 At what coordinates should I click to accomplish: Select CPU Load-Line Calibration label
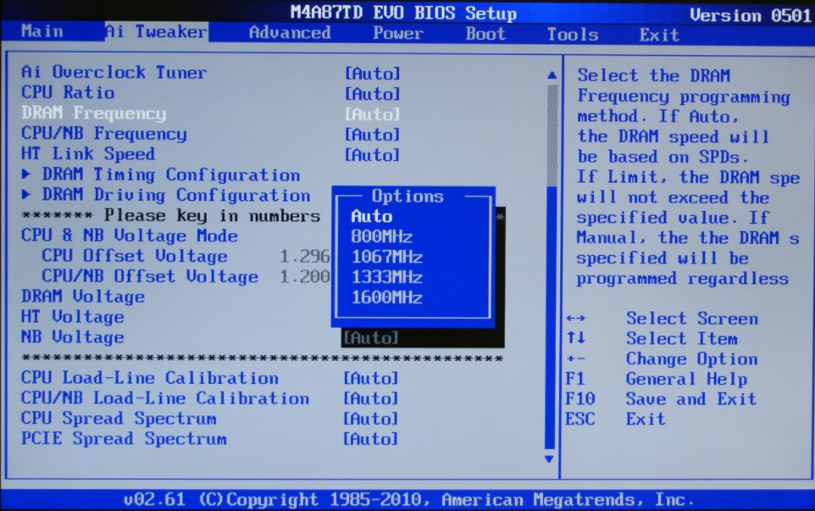click(150, 378)
